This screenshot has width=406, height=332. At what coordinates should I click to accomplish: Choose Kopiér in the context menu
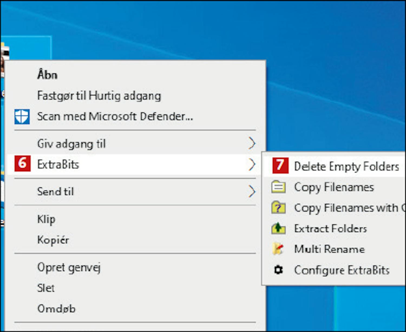[x=53, y=240]
